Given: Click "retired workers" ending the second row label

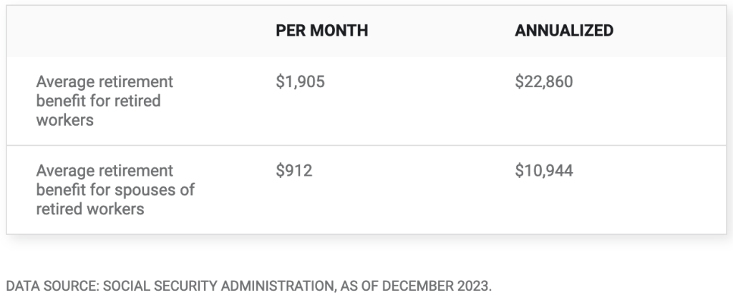Looking at the screenshot, I should [x=90, y=209].
